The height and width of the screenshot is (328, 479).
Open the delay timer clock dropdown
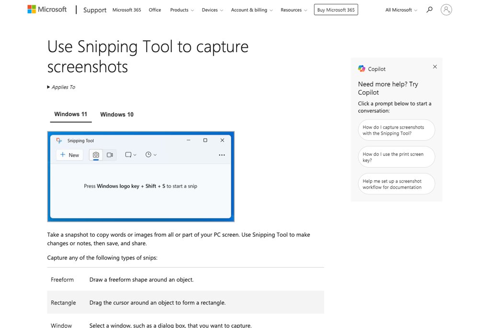click(x=151, y=155)
